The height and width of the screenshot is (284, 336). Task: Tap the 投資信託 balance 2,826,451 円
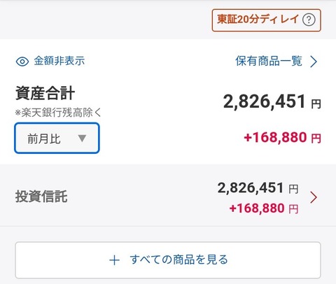point(258,188)
